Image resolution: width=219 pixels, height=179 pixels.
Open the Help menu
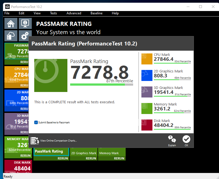pyautogui.click(x=115, y=13)
